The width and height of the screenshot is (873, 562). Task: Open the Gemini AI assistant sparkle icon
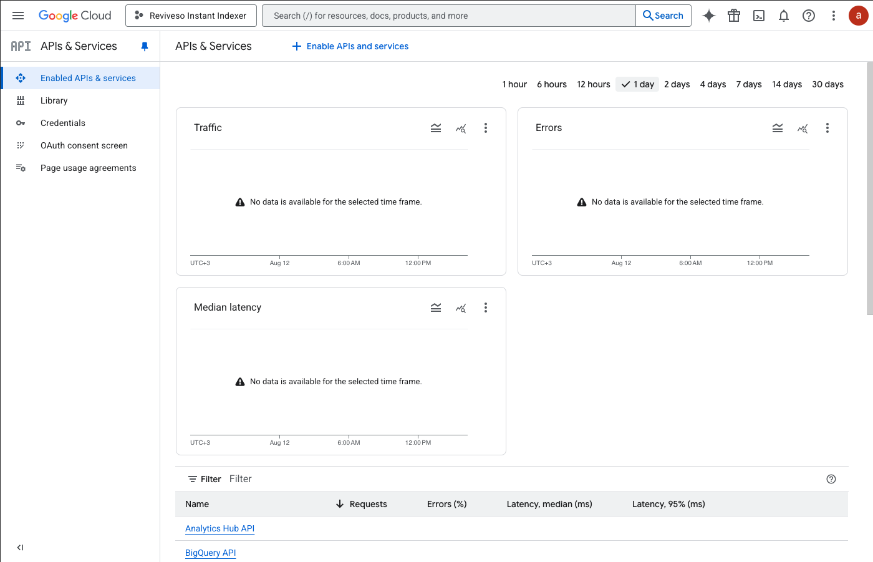pyautogui.click(x=709, y=16)
